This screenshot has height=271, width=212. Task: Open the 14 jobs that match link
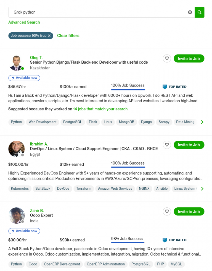pyautogui.click(x=101, y=109)
